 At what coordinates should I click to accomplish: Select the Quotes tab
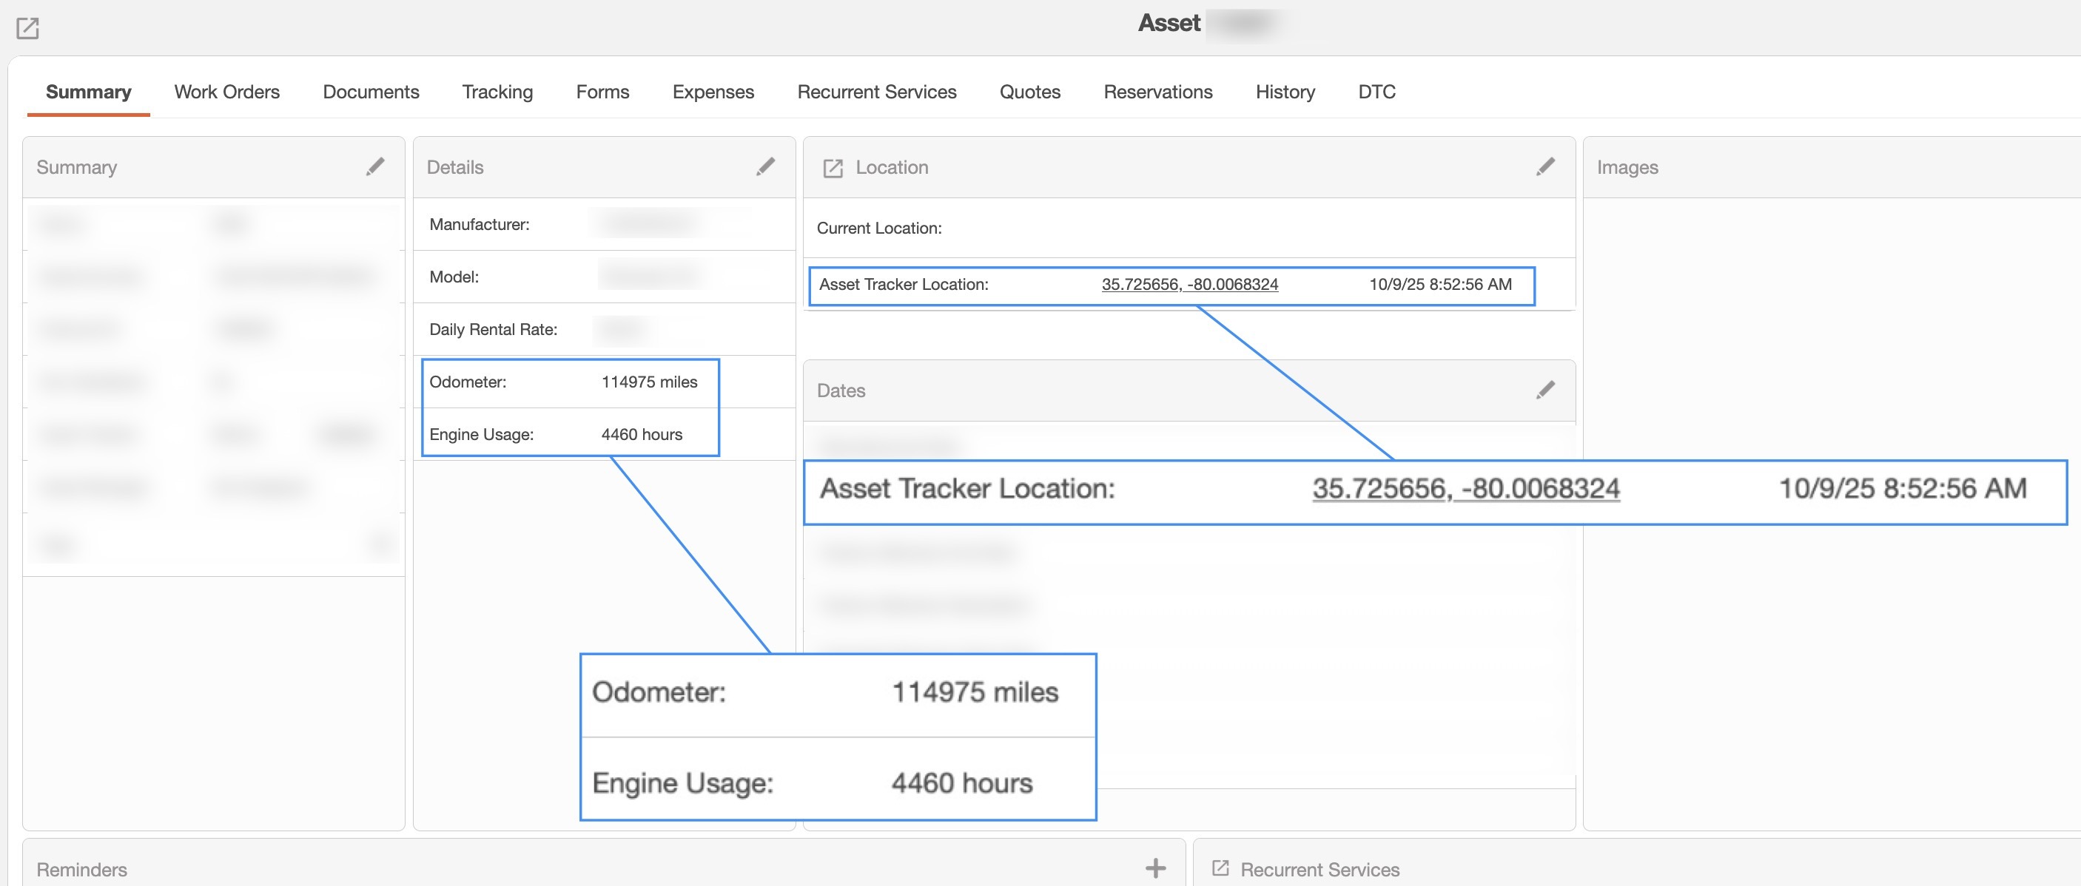click(1029, 91)
